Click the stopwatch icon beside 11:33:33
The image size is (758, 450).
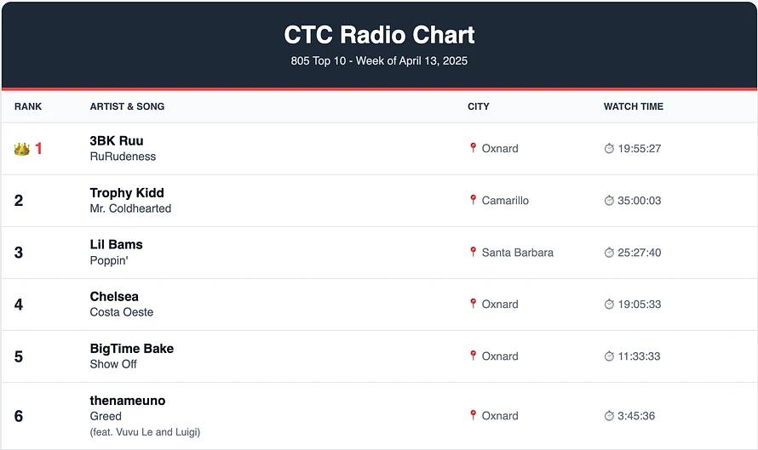click(609, 356)
